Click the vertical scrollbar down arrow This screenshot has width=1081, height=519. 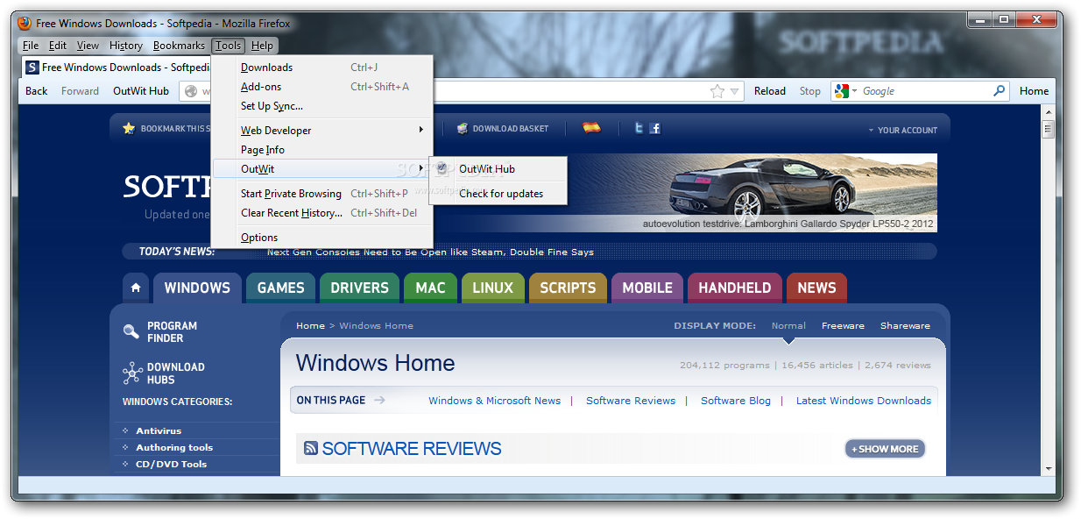point(1048,469)
